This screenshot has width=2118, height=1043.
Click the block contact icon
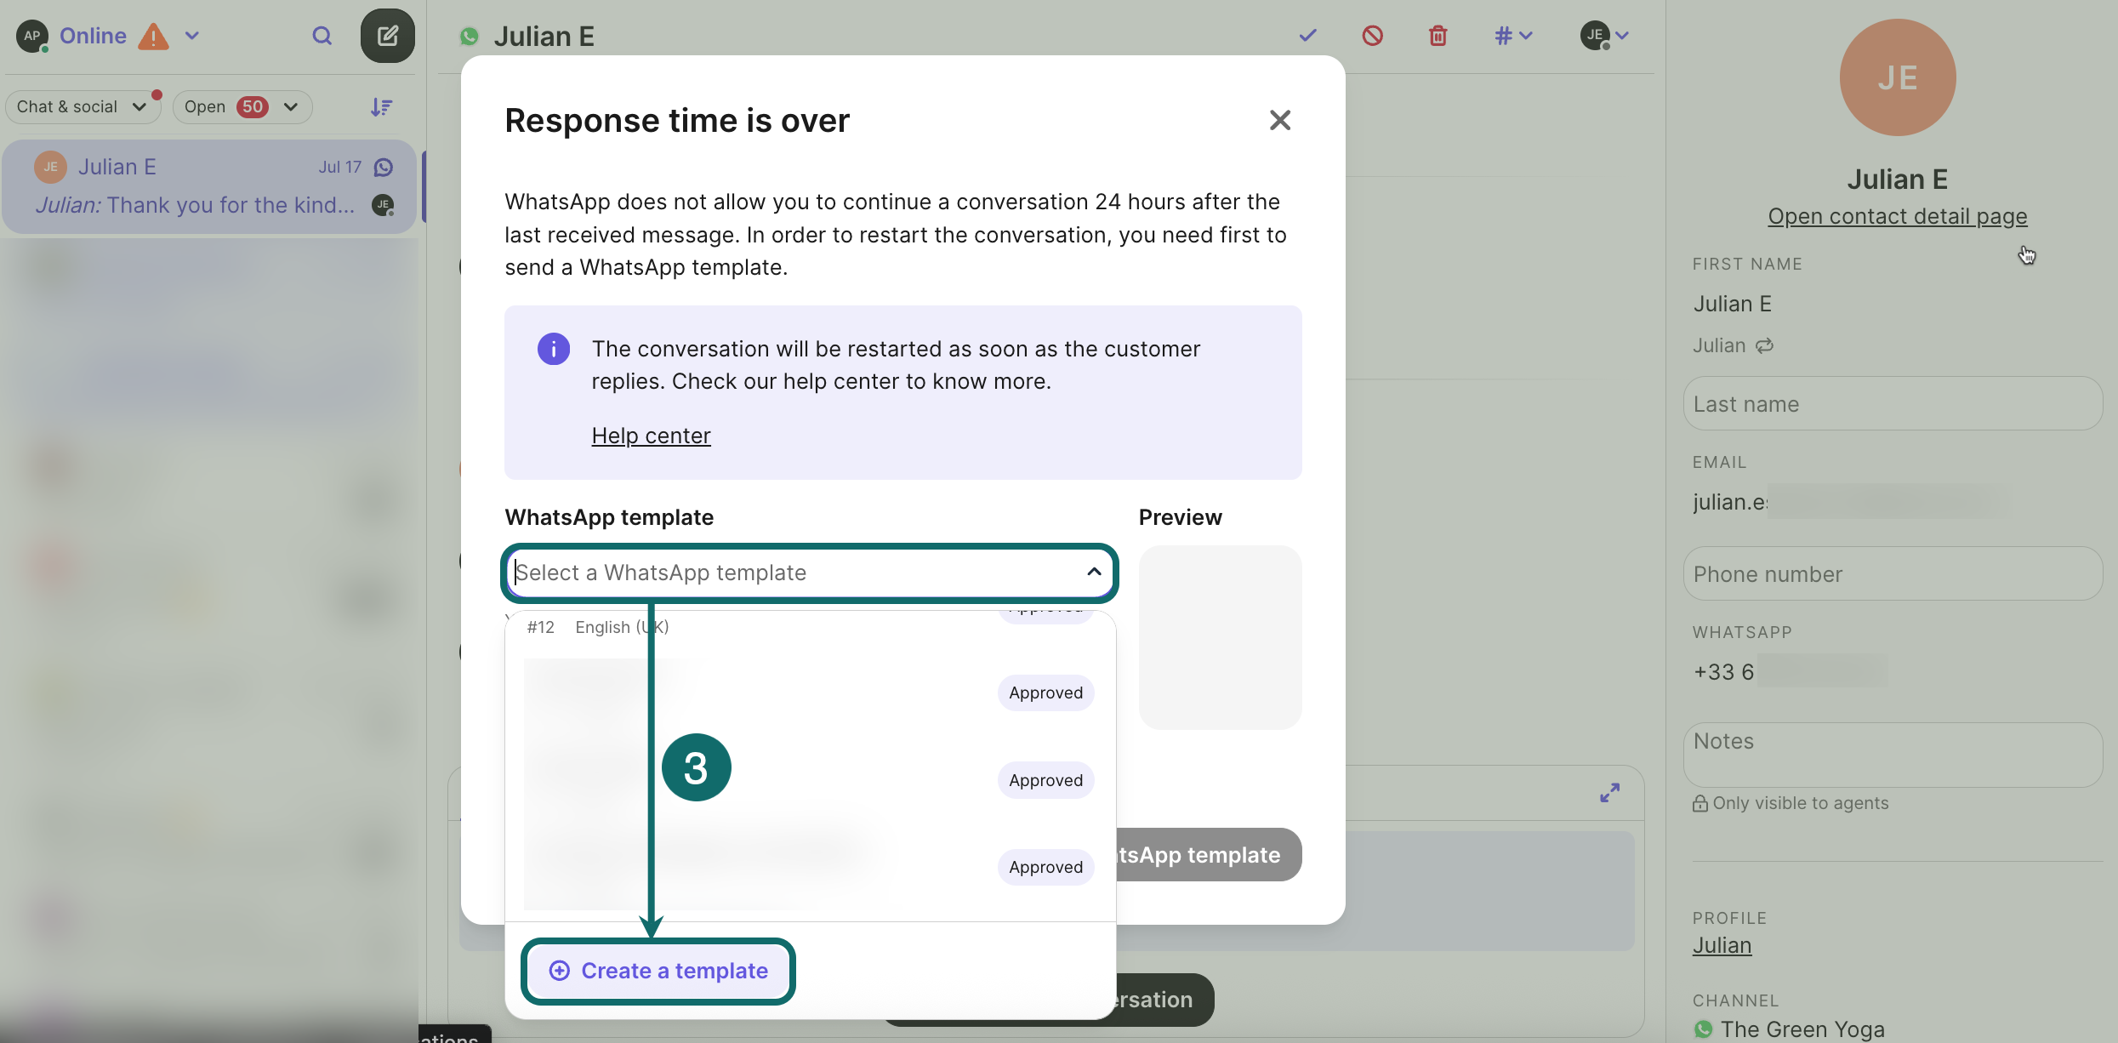click(x=1372, y=36)
